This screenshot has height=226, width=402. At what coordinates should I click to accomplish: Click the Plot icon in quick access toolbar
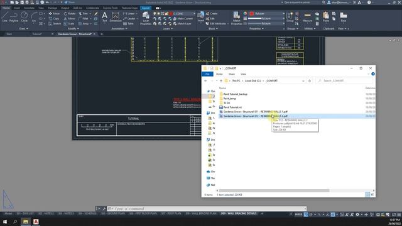[42, 3]
